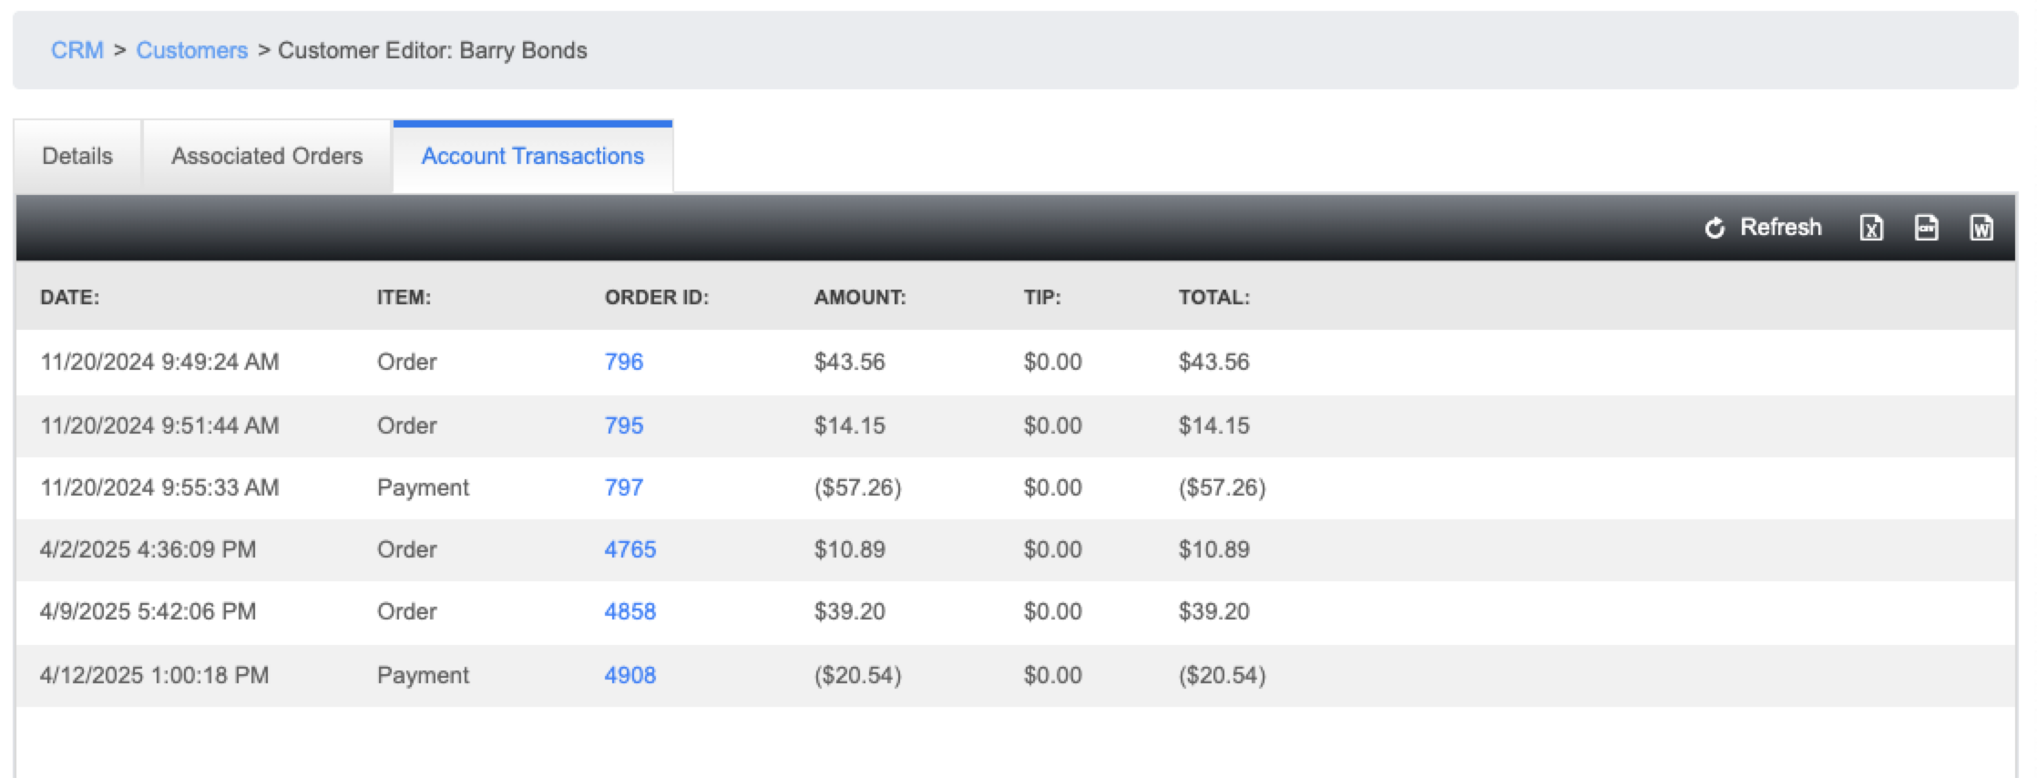Screen dimensions: 2037x778
Task: Sort by the Order ID column header
Action: pos(657,297)
